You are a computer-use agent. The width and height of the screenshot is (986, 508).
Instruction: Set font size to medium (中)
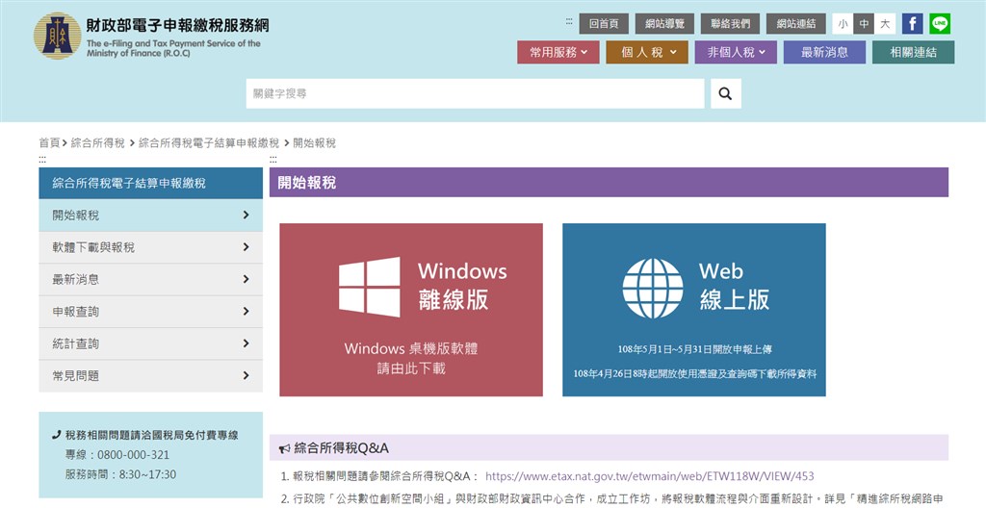coord(864,24)
